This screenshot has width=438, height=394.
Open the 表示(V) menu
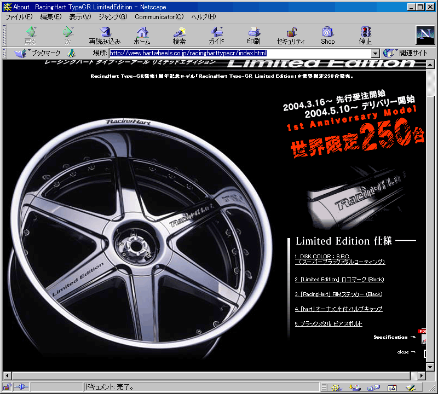coord(80,17)
